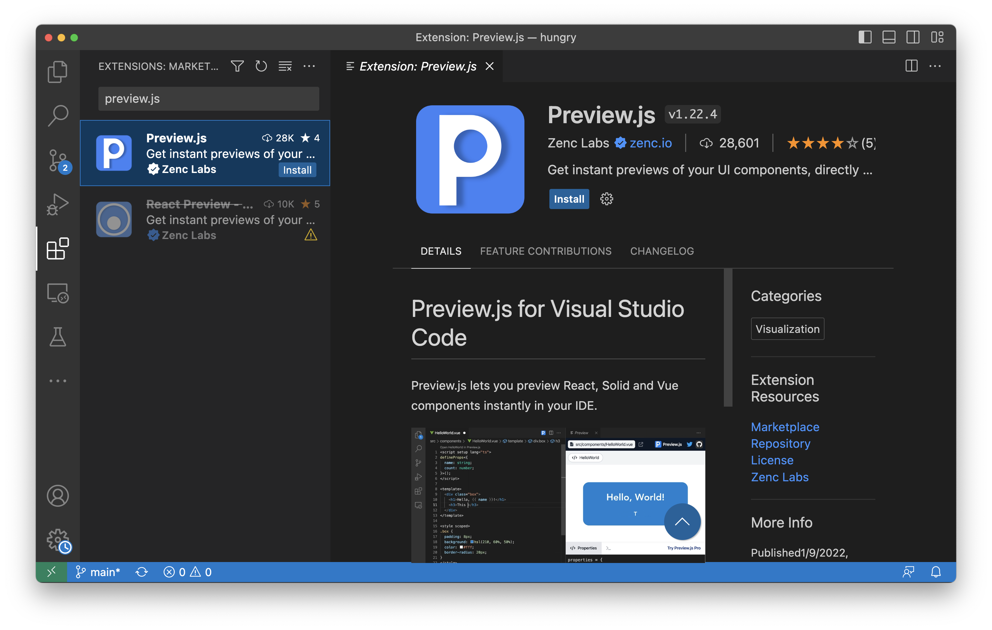Refresh the extensions list

coord(261,66)
